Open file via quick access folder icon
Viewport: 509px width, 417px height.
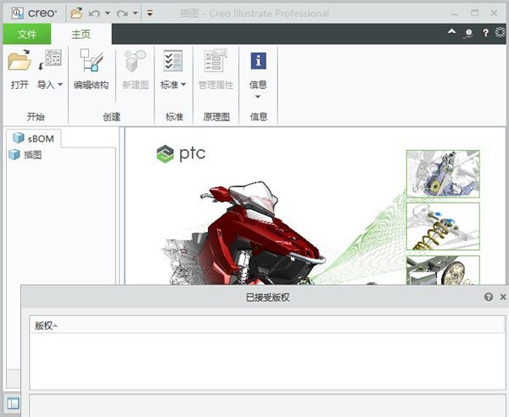[x=76, y=14]
